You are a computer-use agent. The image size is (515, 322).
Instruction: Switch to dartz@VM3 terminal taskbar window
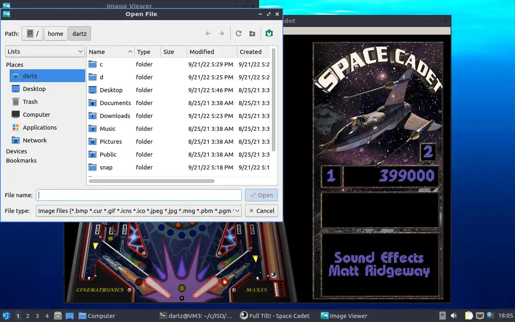click(196, 316)
